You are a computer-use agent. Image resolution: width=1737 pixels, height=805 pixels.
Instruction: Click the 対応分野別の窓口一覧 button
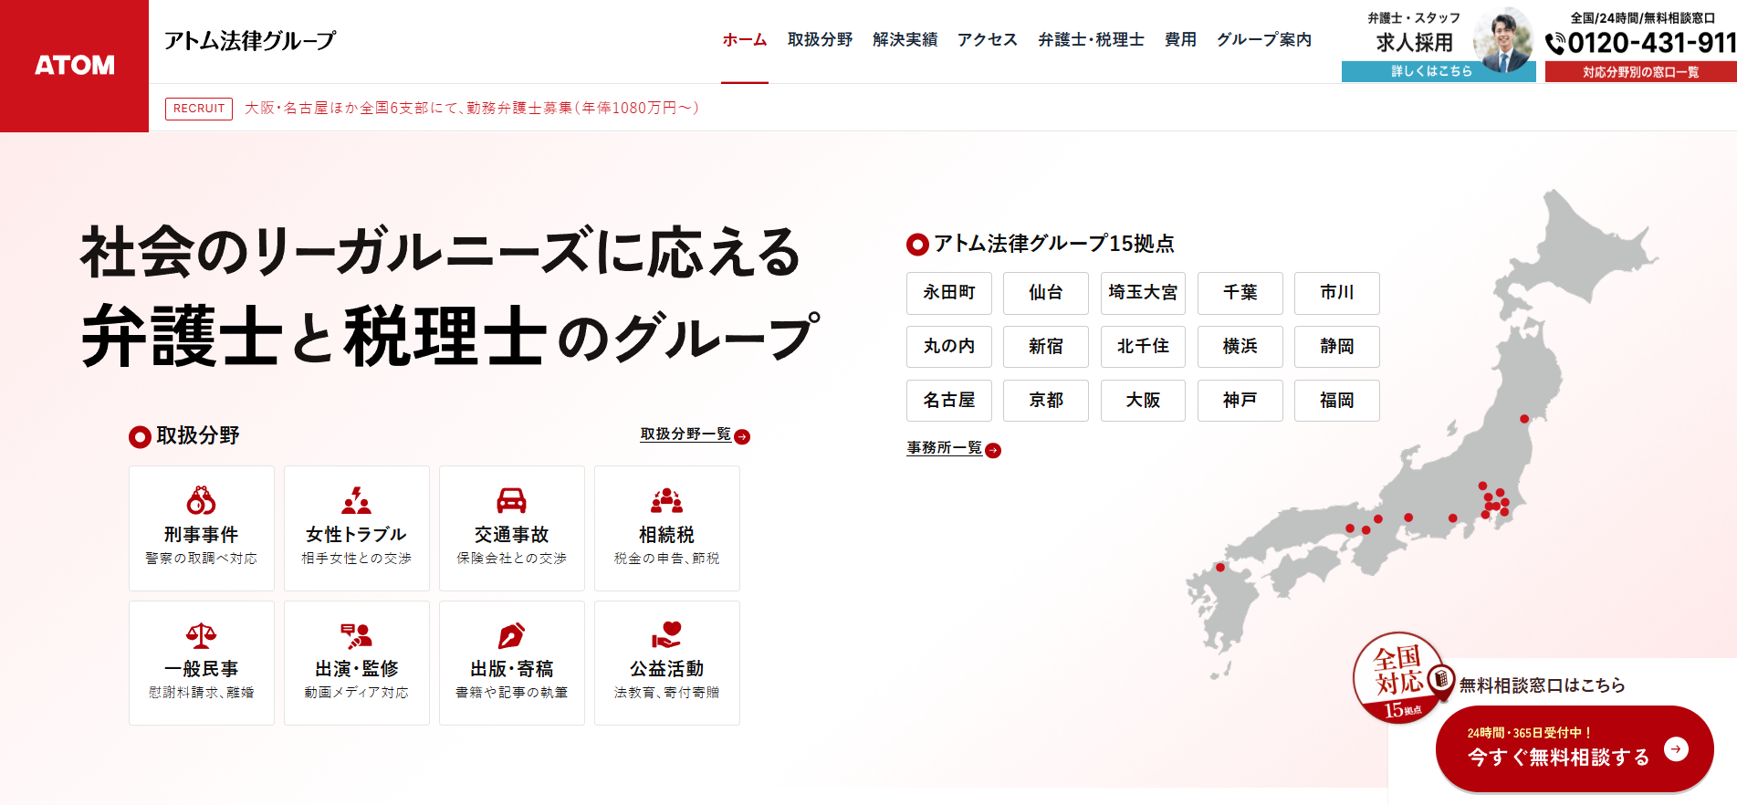point(1640,72)
